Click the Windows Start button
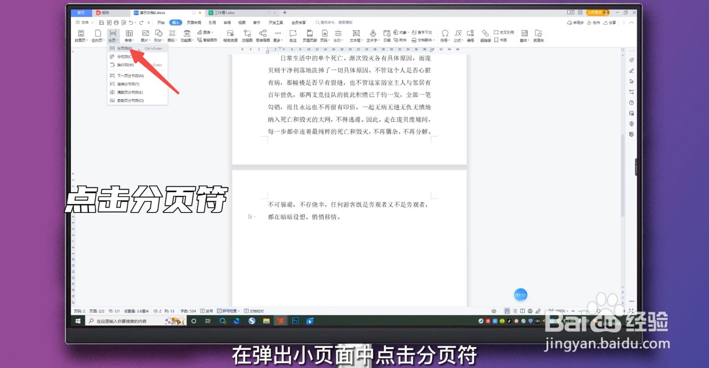Viewport: 709px width, 368px height. point(78,321)
